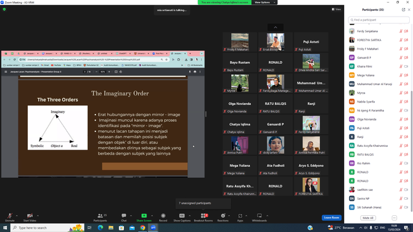Click the video off icon for Olga Novianda
The image size is (413, 232).
pyautogui.click(x=406, y=119)
